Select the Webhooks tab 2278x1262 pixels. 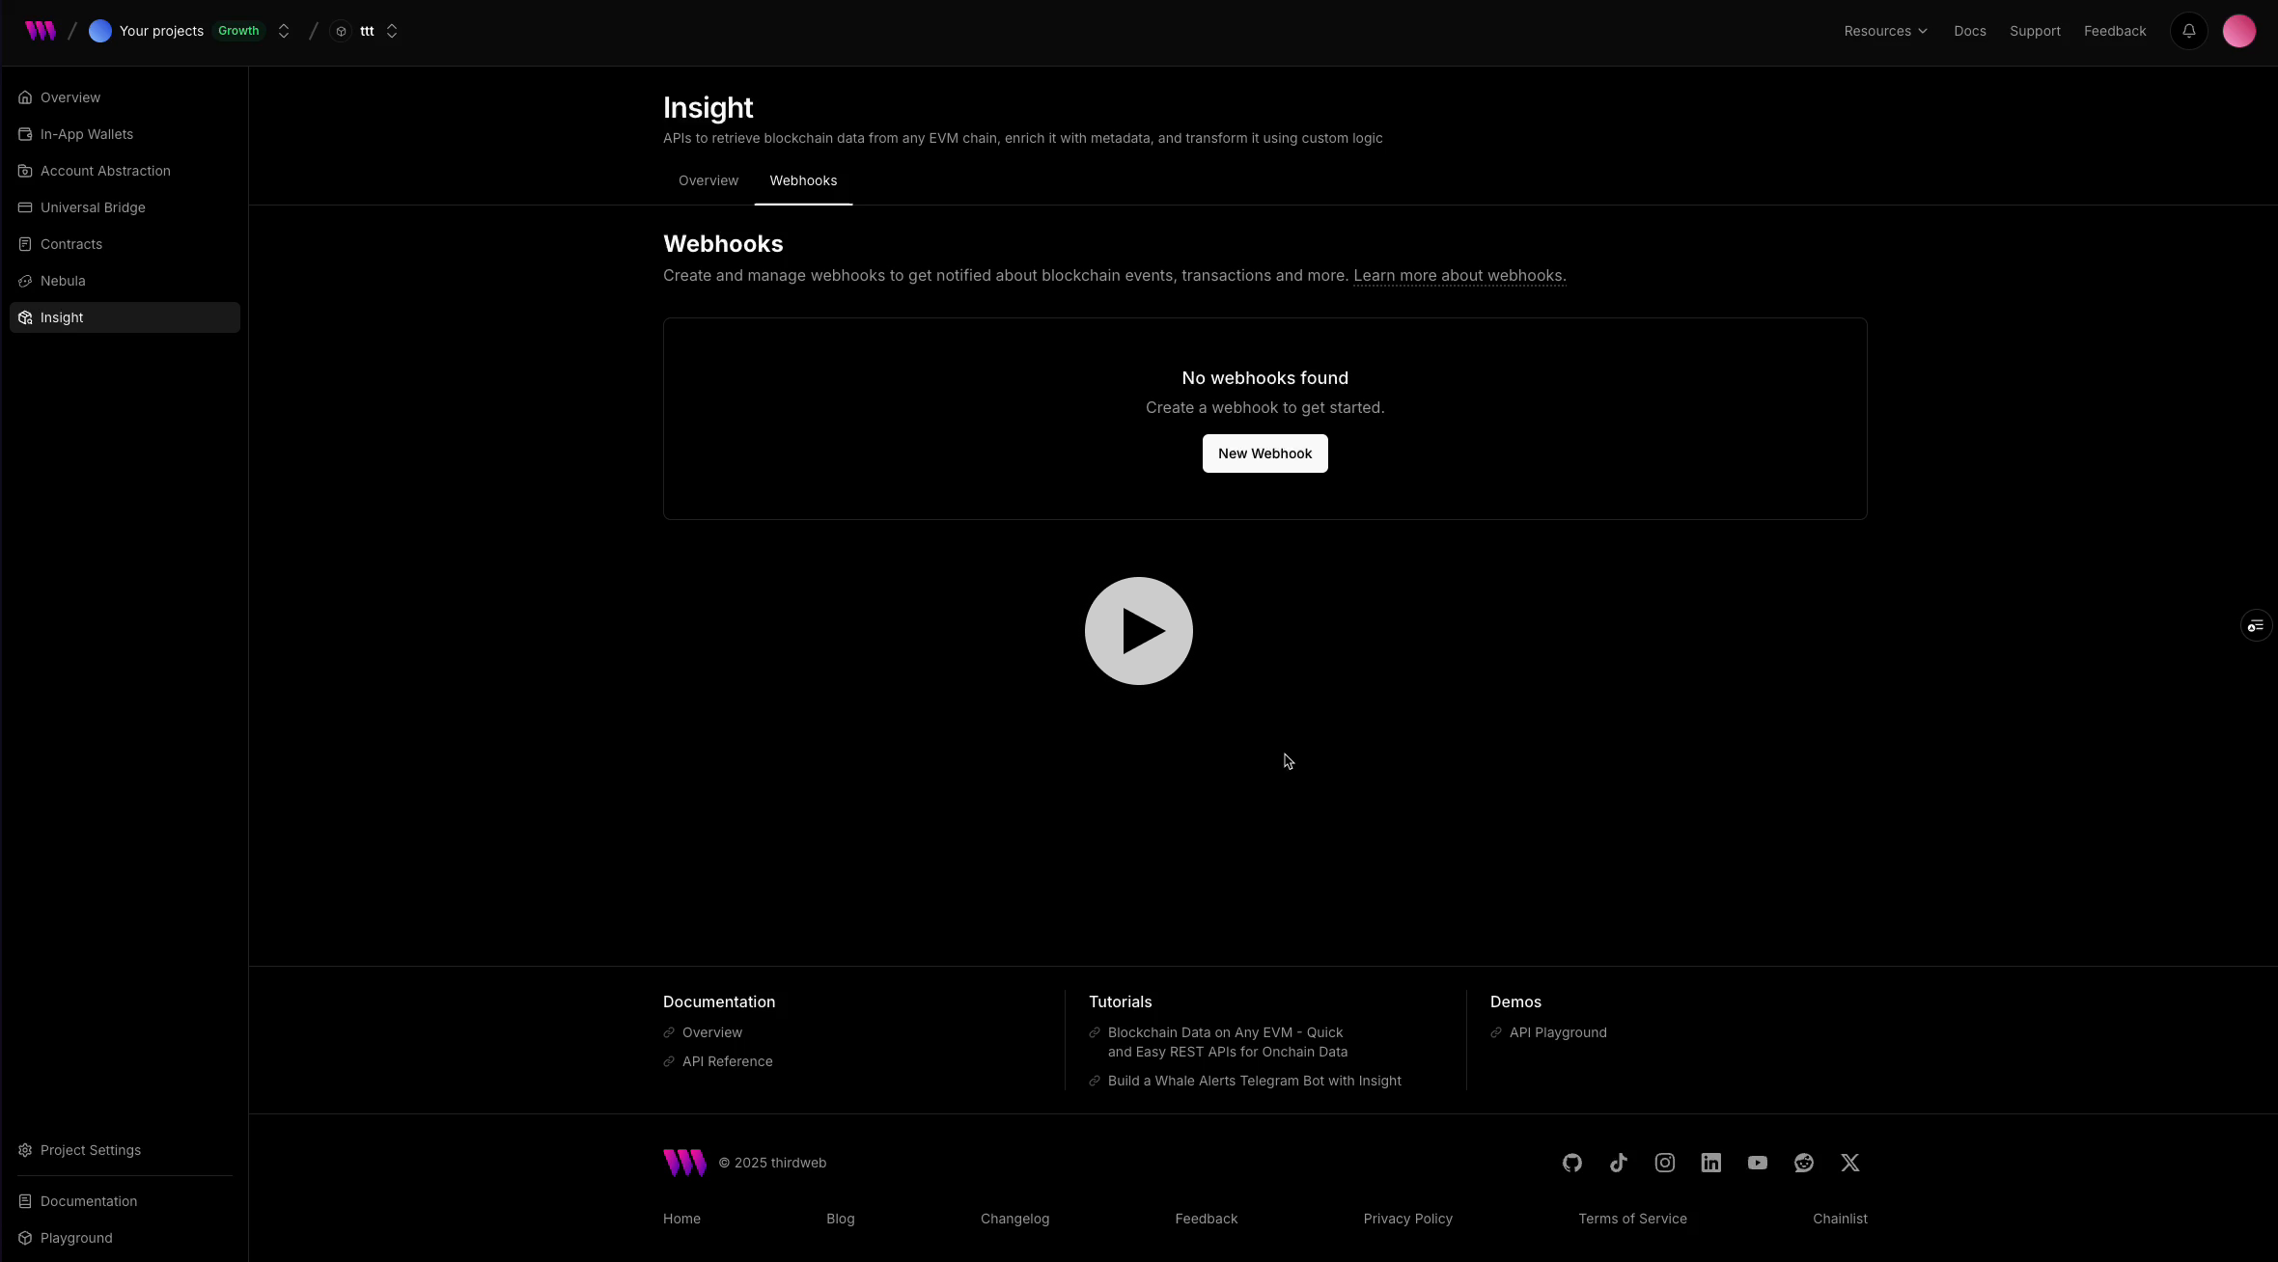[803, 180]
